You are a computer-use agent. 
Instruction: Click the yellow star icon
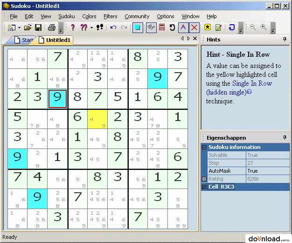click(x=207, y=27)
